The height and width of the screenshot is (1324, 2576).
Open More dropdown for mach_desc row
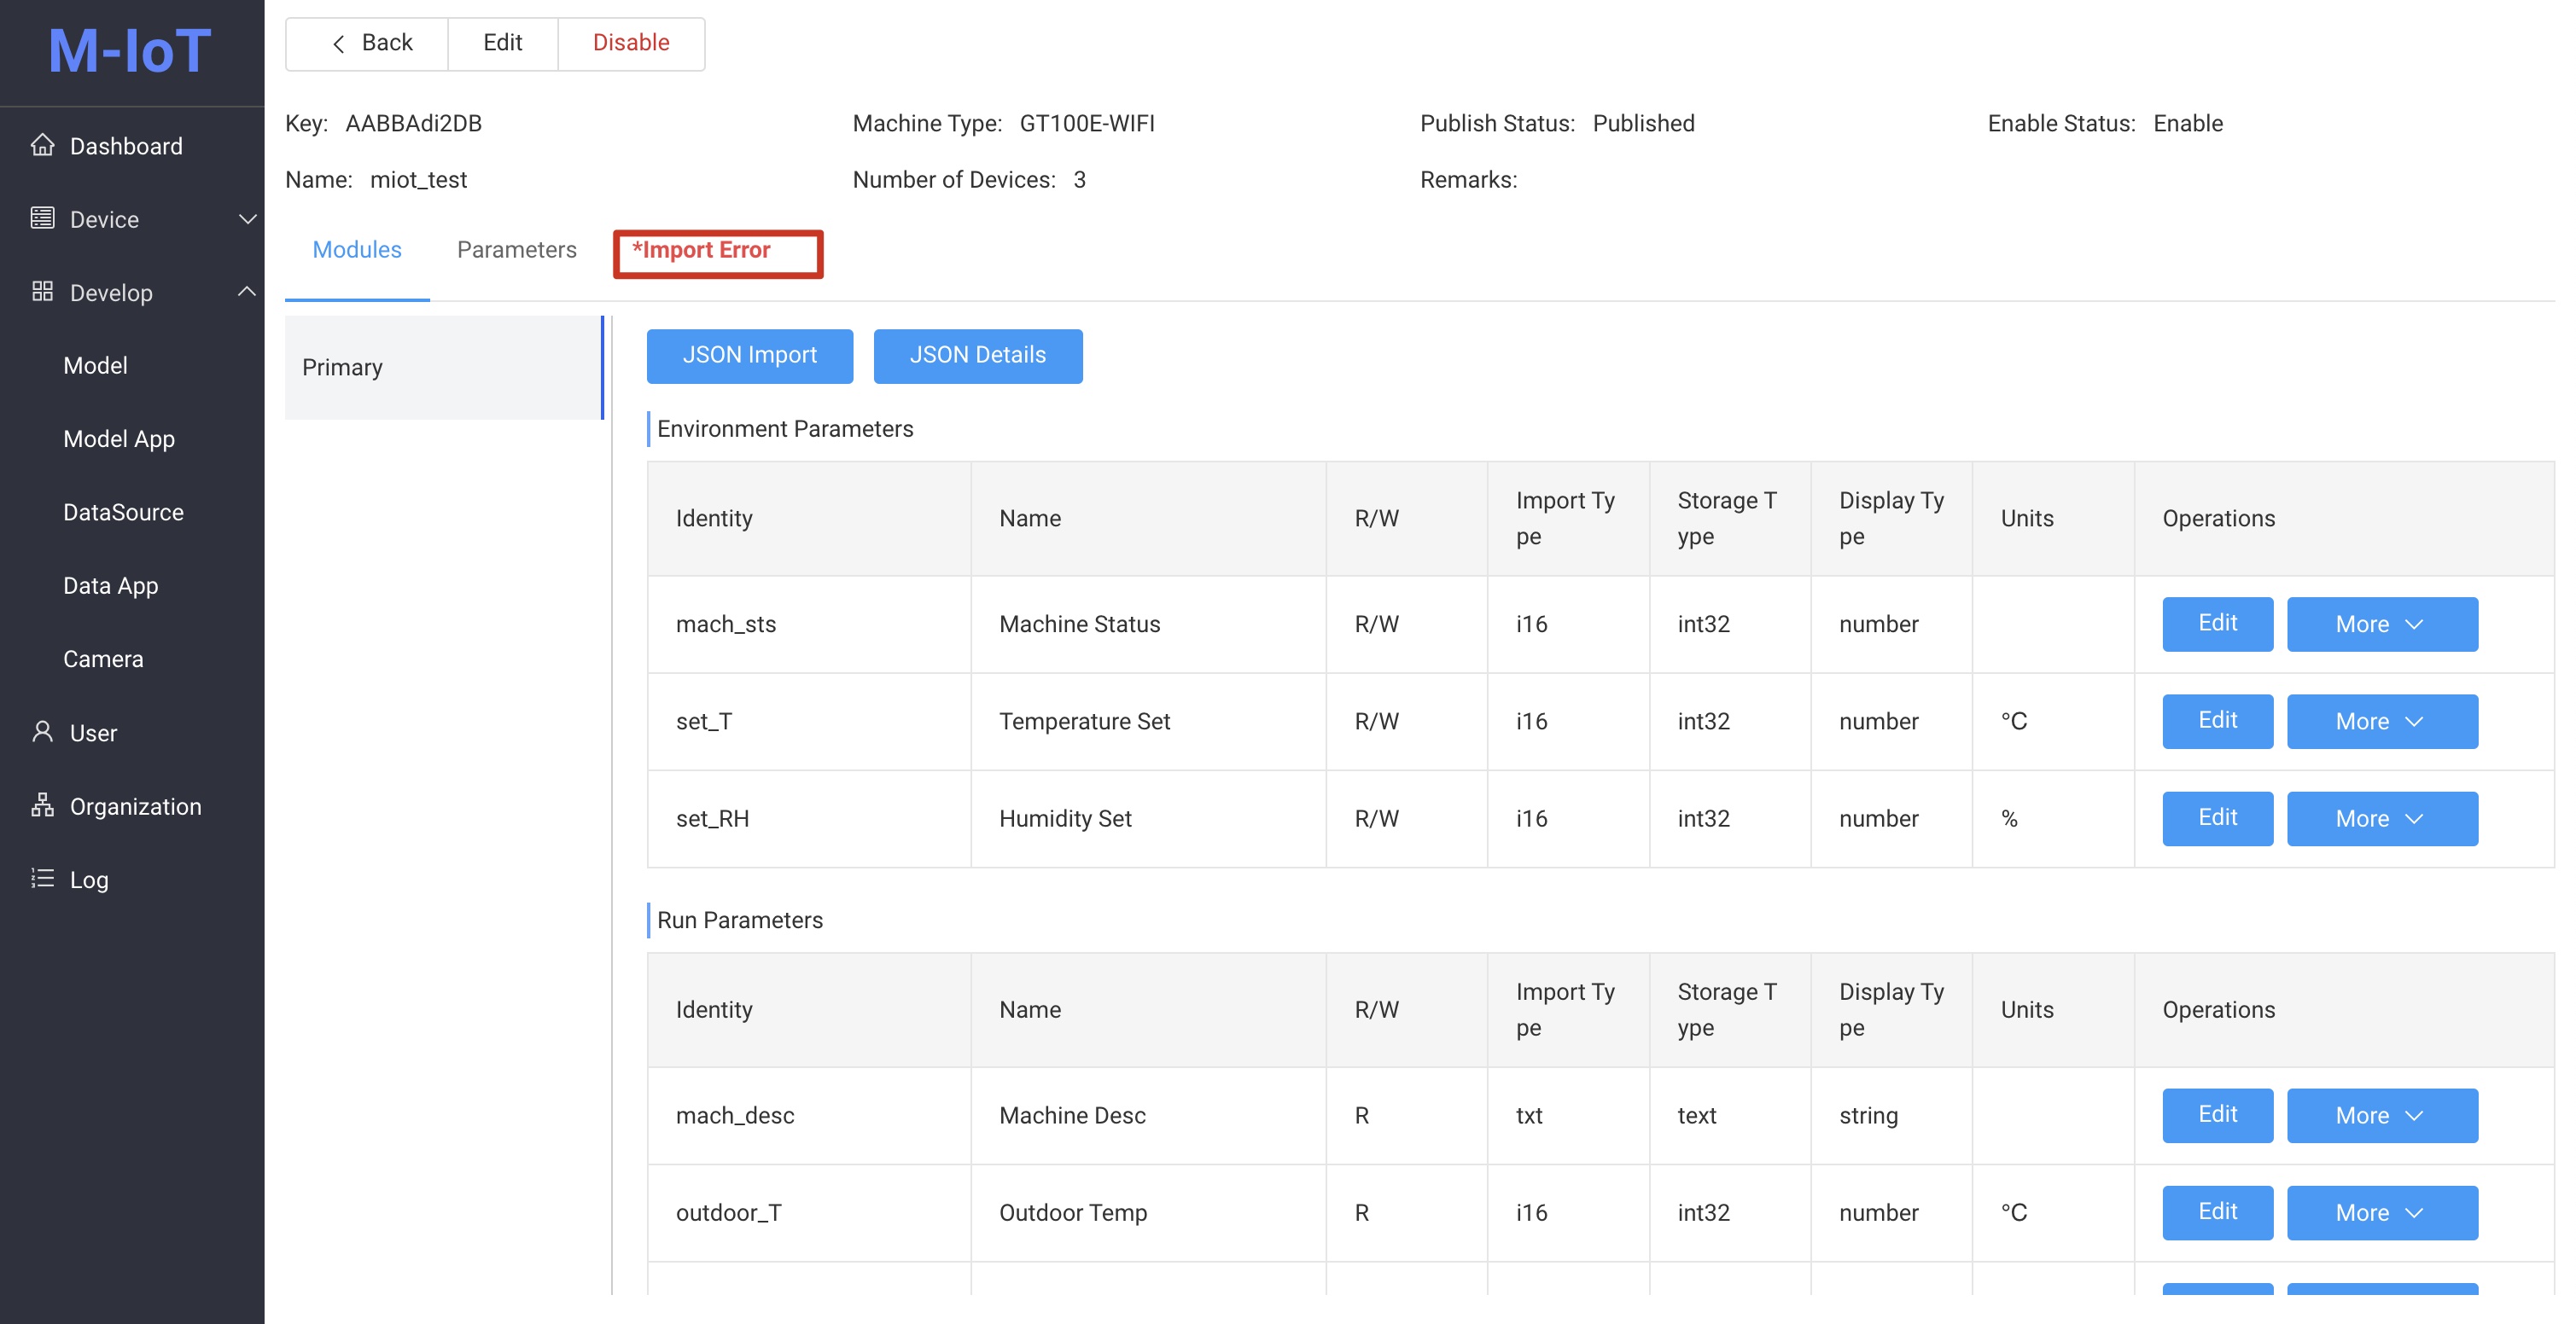pos(2381,1114)
